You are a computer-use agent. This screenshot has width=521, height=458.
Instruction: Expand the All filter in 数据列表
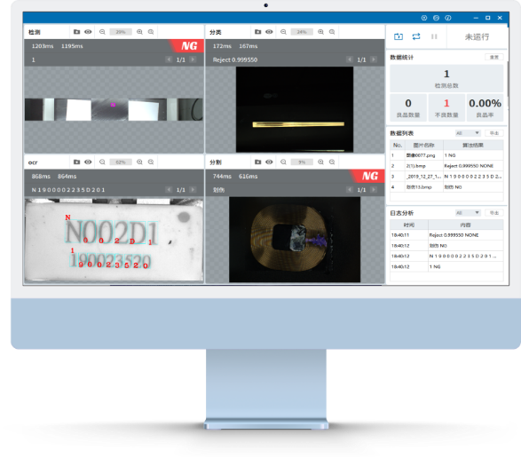[x=468, y=133]
